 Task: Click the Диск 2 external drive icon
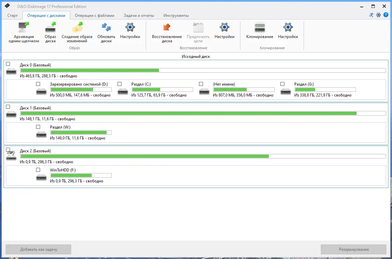coord(11,156)
